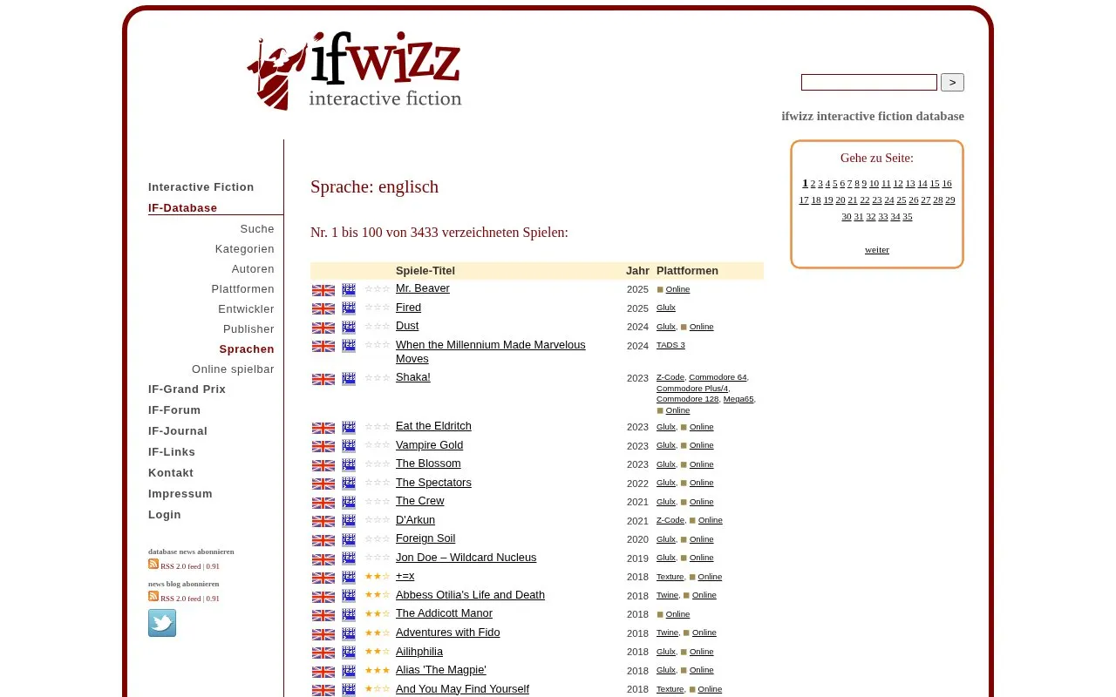Screen dimensions: 1116x697
Task: Click the star rating for Alias 'The Magpie'
Action: (x=378, y=671)
